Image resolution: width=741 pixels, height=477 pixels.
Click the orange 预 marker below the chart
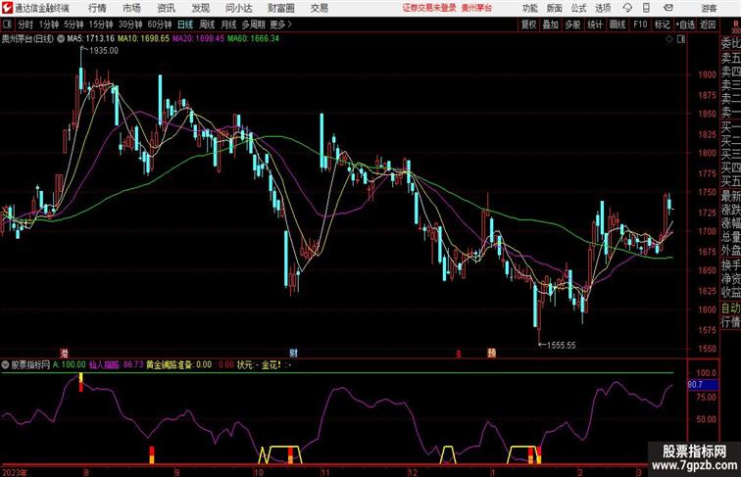[x=491, y=353]
